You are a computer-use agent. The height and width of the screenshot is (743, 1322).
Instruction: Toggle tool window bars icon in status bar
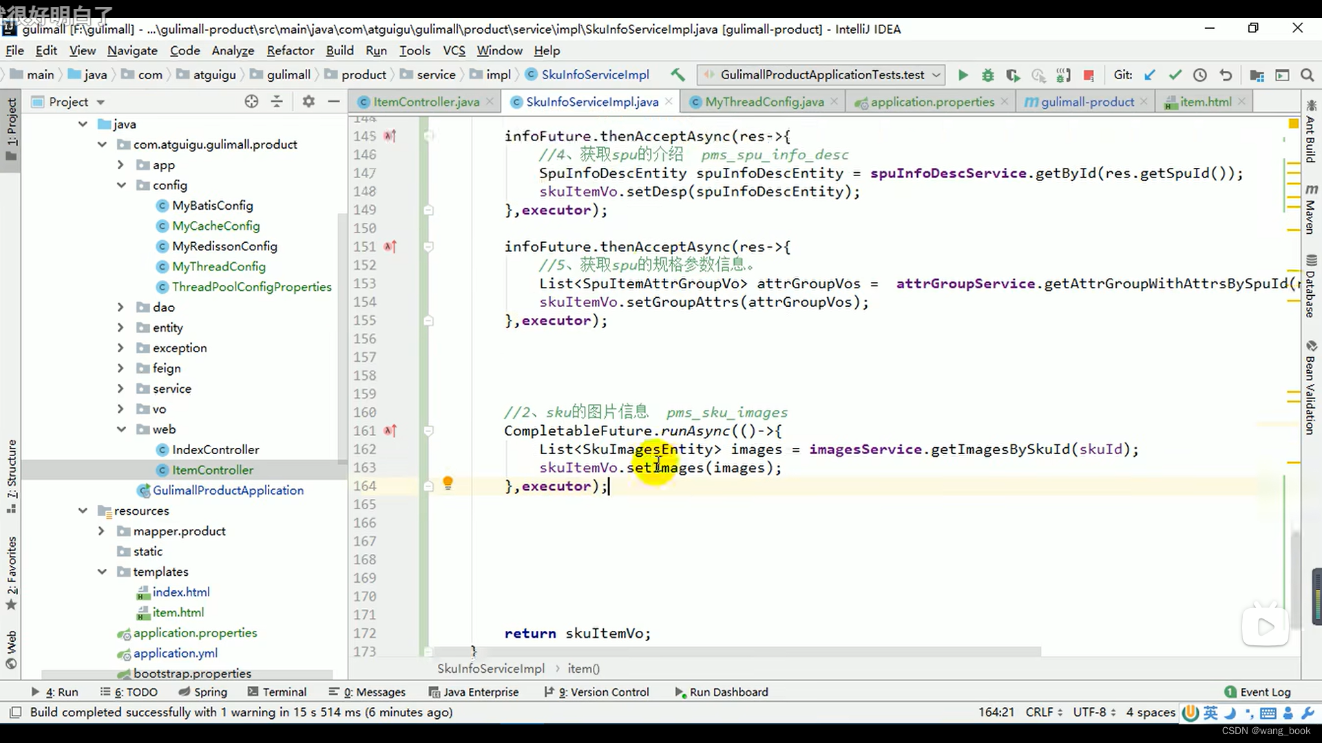16,712
